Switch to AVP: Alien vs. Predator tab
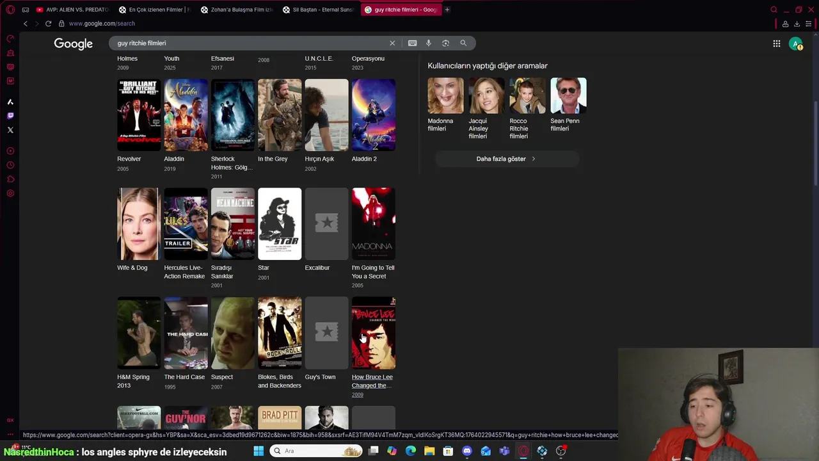Screen dimensions: 819x461 pos(72,10)
